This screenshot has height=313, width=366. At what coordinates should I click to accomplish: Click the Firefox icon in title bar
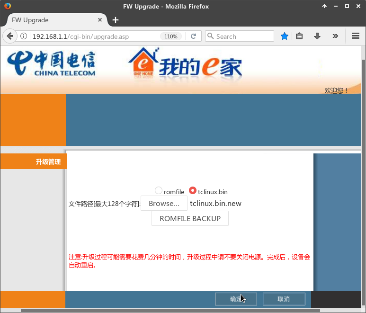[8, 6]
